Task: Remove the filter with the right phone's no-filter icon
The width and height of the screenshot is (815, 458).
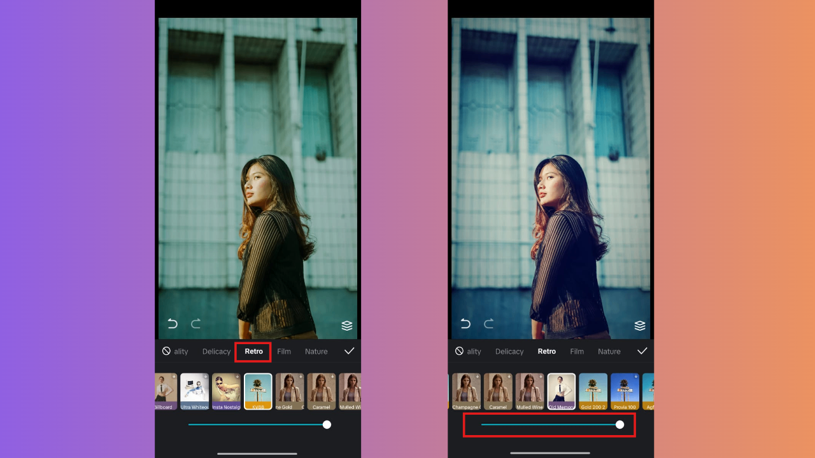Action: [x=459, y=351]
